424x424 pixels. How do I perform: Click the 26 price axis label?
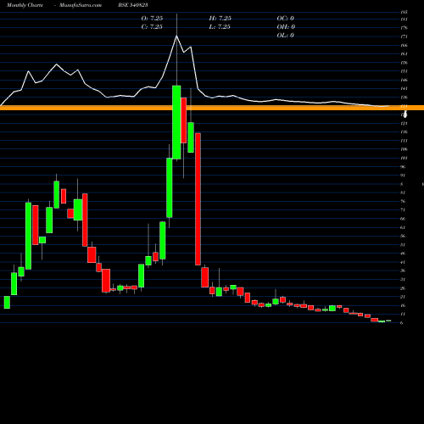pos(403,288)
